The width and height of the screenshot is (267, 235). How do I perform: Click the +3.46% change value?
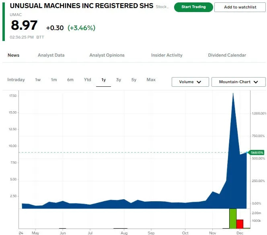point(81,28)
